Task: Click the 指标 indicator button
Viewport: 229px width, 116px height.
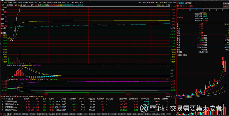Action: [168, 97]
